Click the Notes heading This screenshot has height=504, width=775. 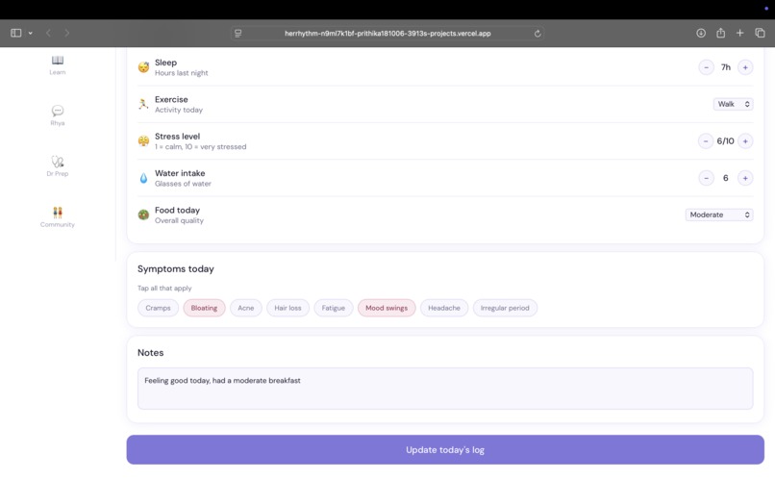150,353
